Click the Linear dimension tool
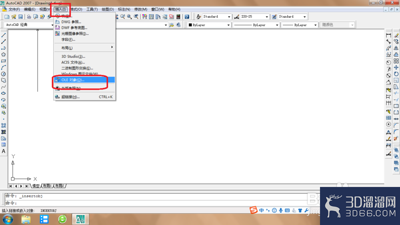400x225 pixels. (x=388, y=35)
